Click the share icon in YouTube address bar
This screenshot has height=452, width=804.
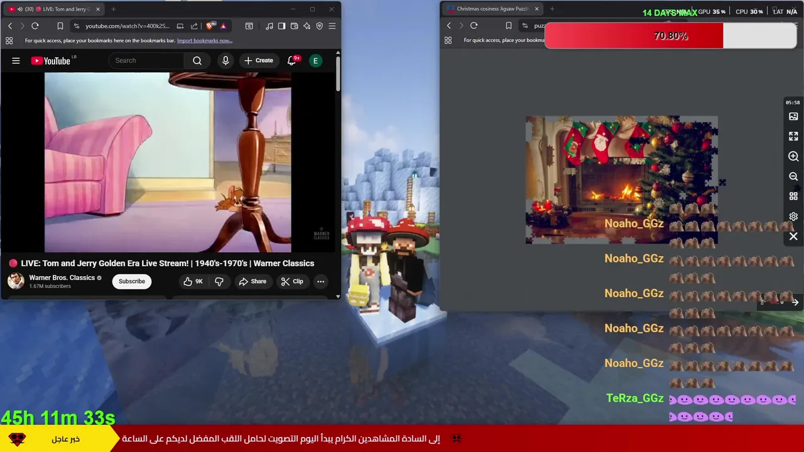[194, 26]
